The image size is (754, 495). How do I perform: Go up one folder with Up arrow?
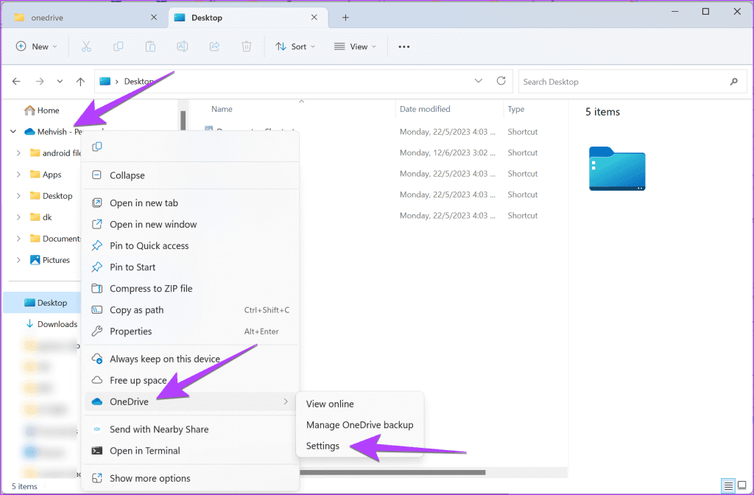(x=80, y=82)
